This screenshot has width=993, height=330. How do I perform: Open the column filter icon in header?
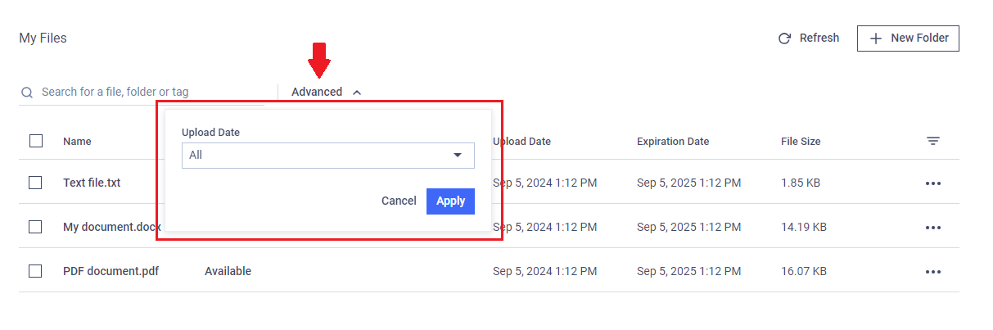click(x=932, y=142)
